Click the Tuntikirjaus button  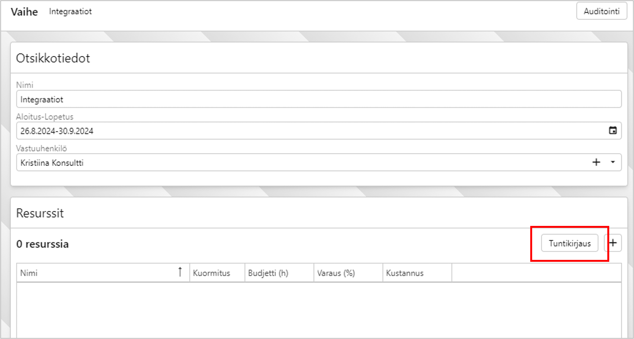point(569,243)
